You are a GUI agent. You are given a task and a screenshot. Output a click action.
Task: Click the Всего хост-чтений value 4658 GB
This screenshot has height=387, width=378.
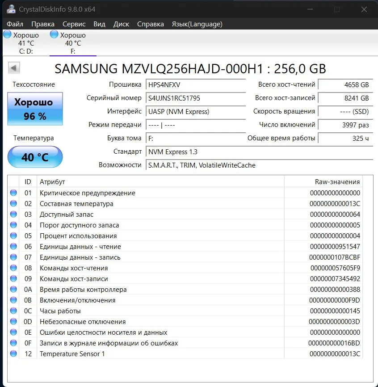click(x=345, y=84)
